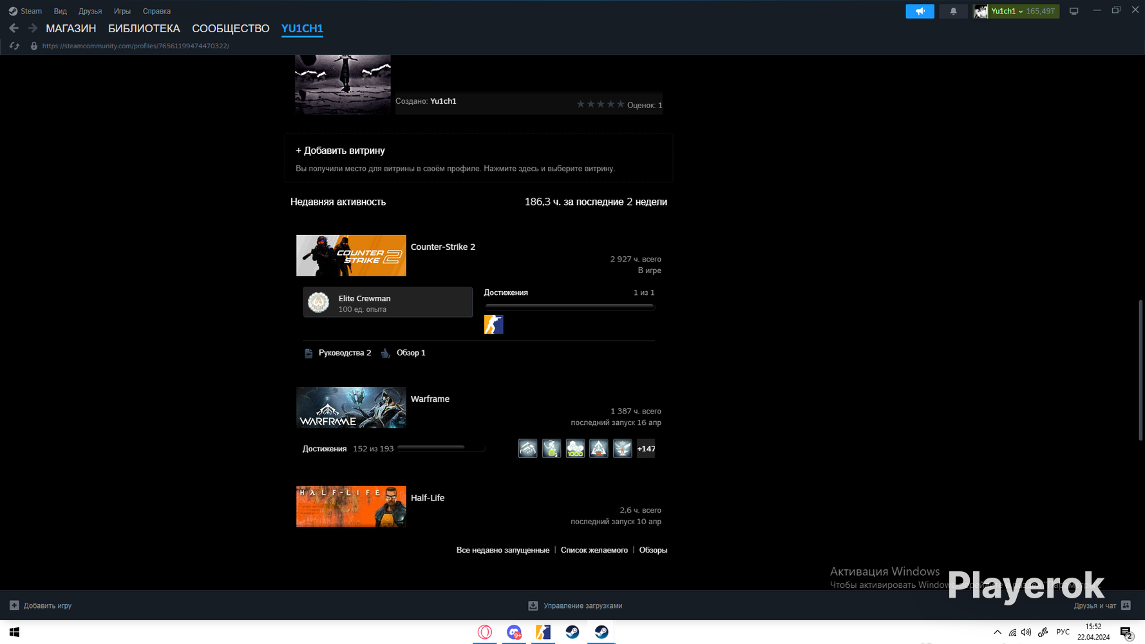This screenshot has width=1145, height=644.
Task: Open the Вид menu
Action: (x=60, y=11)
